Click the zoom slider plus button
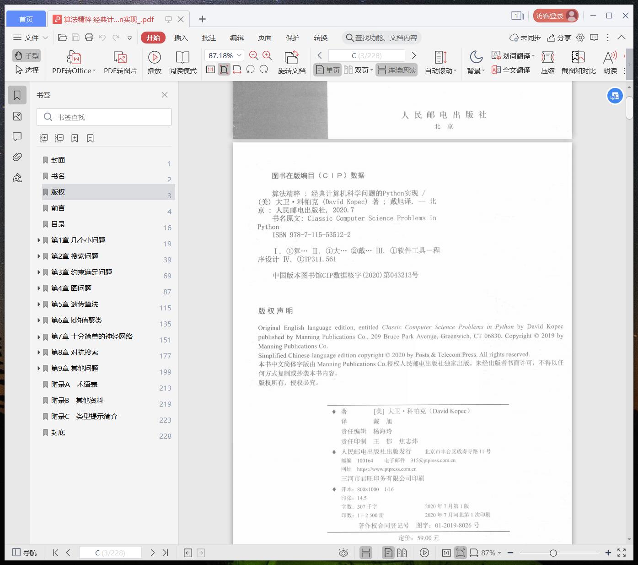The image size is (638, 565). point(608,553)
